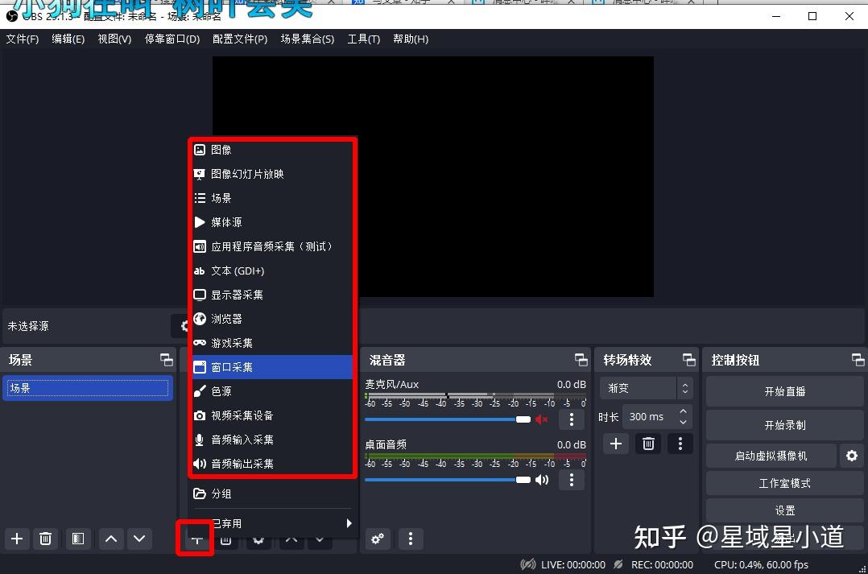Screen dimensions: 868x574
Task: Open the 文件(F) menu
Action: (23, 39)
